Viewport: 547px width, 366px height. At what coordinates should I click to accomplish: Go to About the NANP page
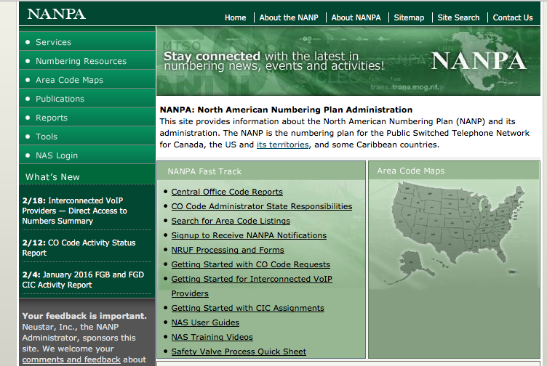(x=289, y=17)
